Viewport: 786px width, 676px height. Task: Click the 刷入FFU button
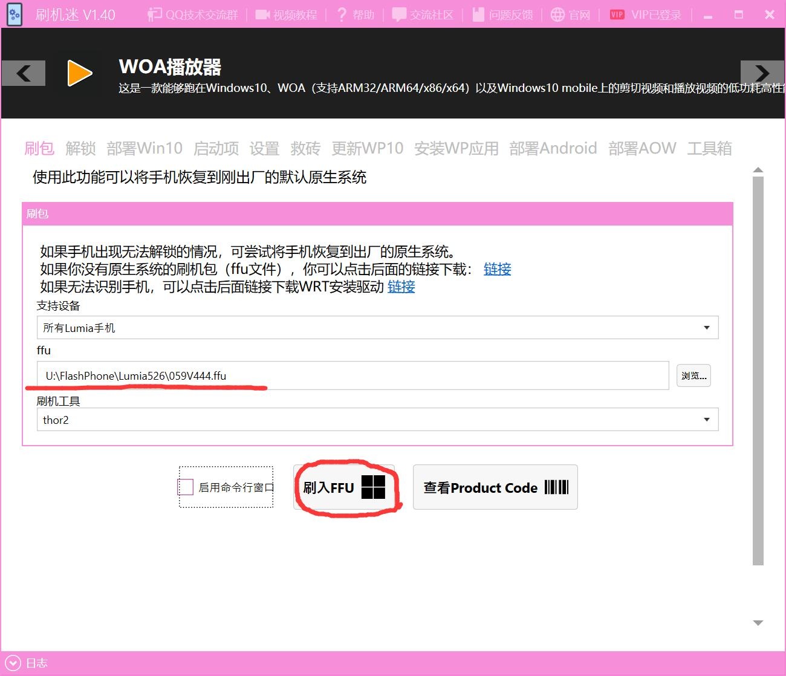coord(344,487)
